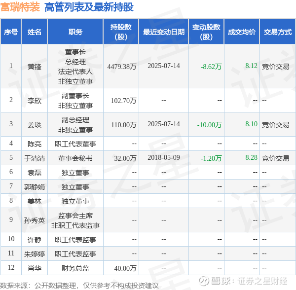Click the position 财务总监

coord(75,268)
